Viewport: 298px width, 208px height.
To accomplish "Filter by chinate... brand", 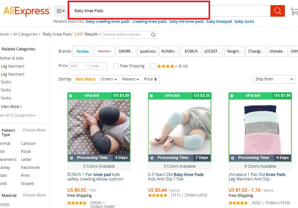I will 277,51.
